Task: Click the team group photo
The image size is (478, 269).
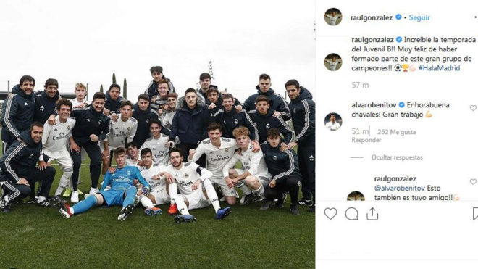Action: pyautogui.click(x=158, y=134)
